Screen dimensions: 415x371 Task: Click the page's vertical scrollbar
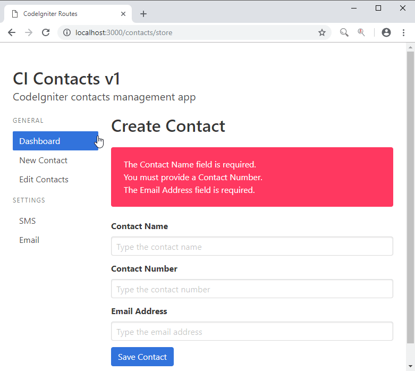point(410,197)
